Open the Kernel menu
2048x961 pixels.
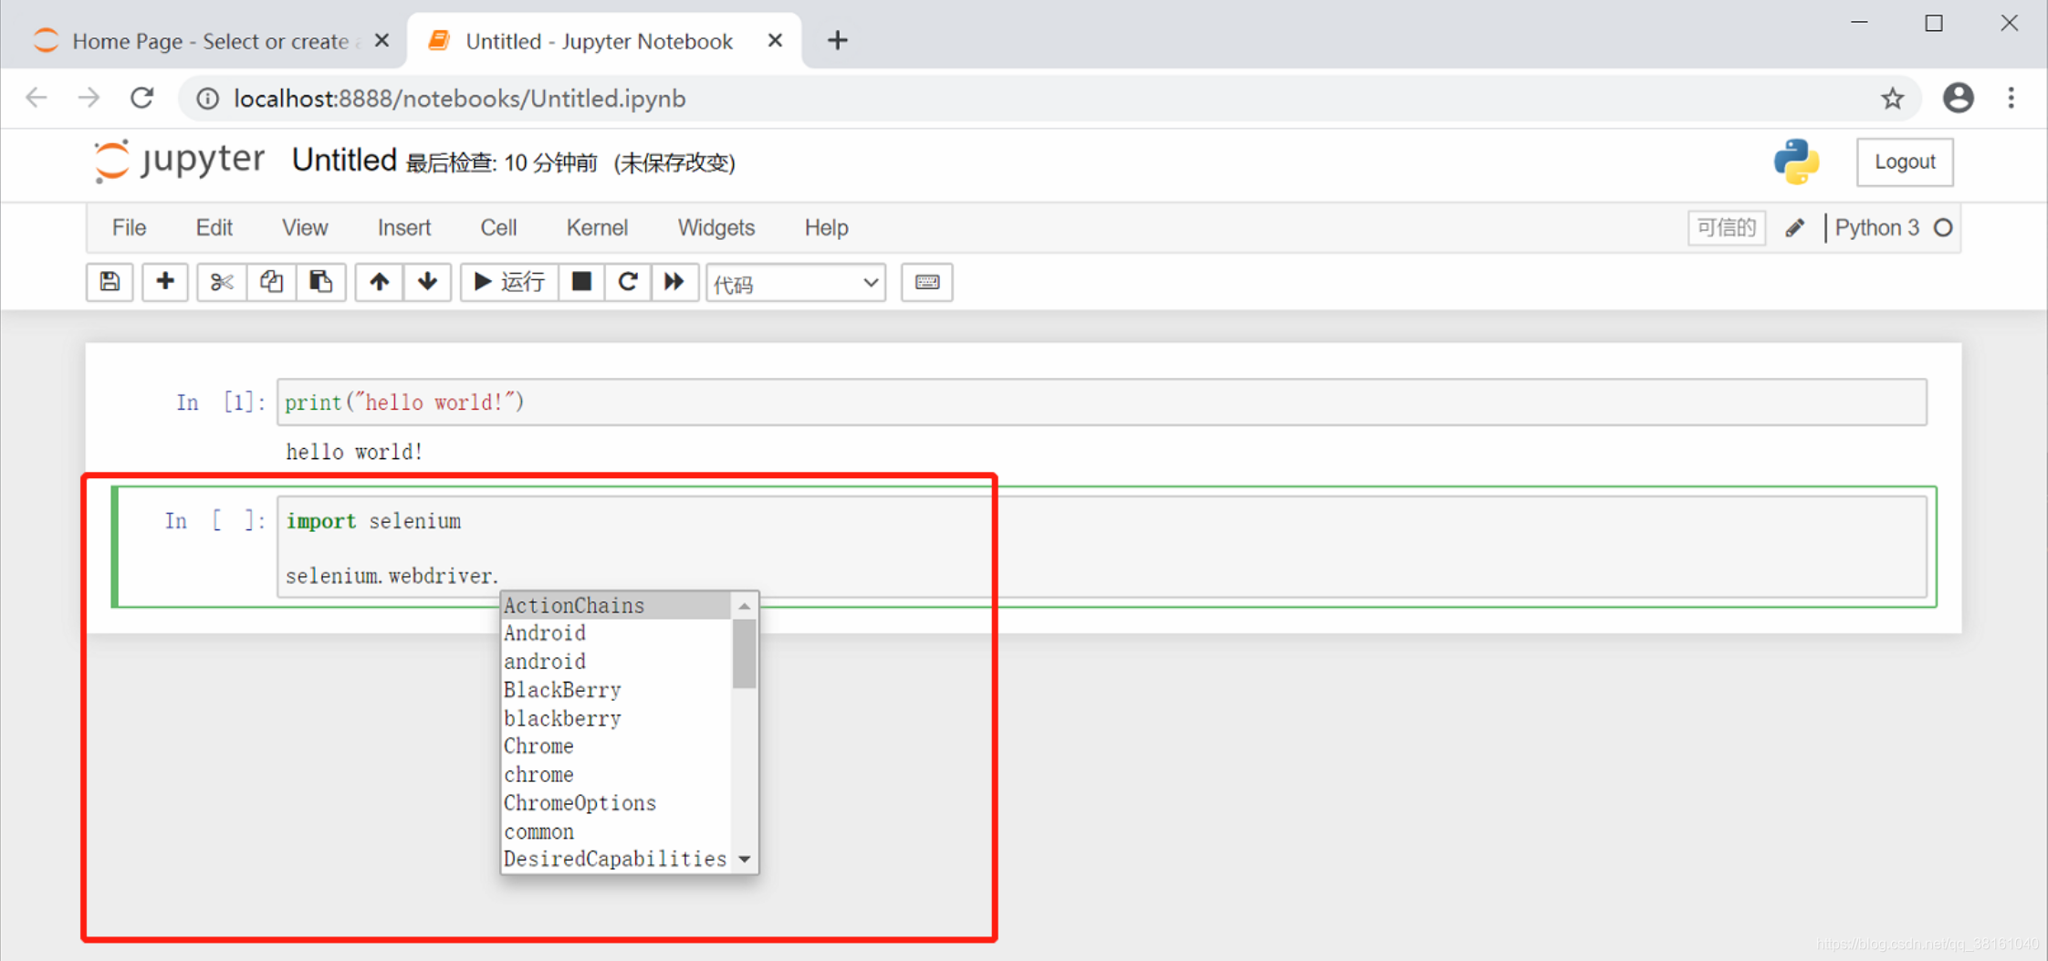tap(597, 227)
